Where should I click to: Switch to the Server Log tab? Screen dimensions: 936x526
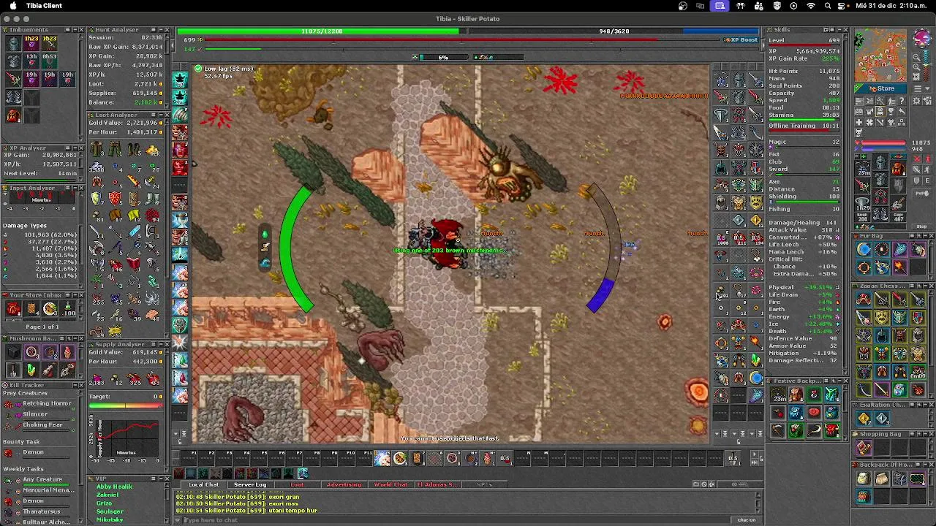250,484
